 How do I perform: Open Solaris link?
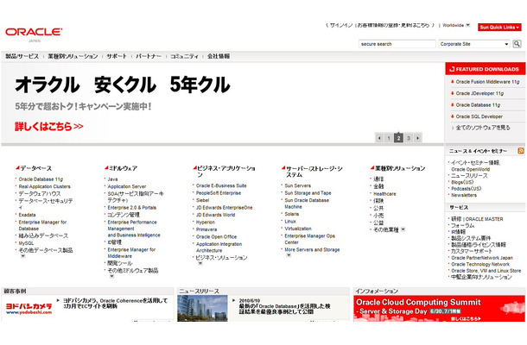click(292, 214)
